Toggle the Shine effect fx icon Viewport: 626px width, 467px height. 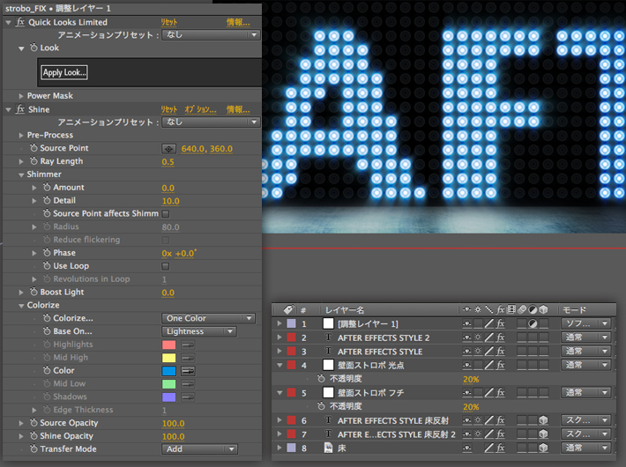point(19,109)
